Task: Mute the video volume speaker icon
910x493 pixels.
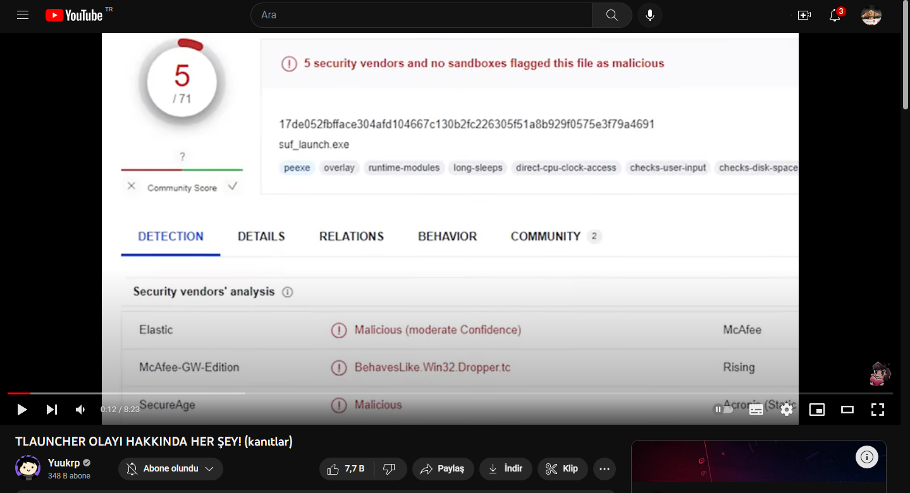Action: 80,410
